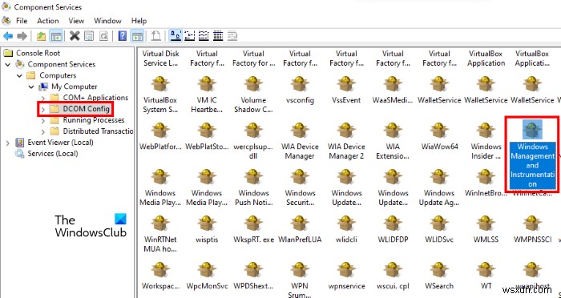Select the wisptis component

[x=207, y=229]
